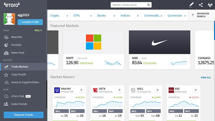Expand the Crypto category arrow
This screenshot has height=121, width=215.
click(67, 16)
